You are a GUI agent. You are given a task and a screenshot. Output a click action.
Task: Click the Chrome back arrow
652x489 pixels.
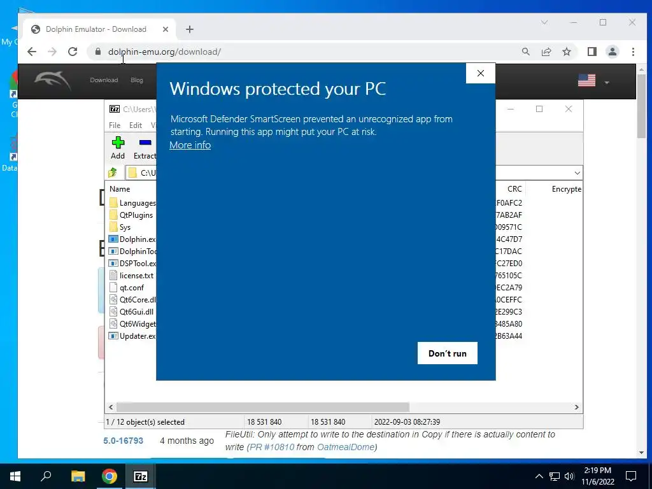click(x=32, y=52)
